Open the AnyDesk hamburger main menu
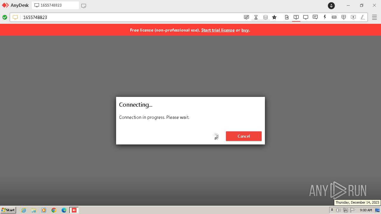 pyautogui.click(x=374, y=17)
